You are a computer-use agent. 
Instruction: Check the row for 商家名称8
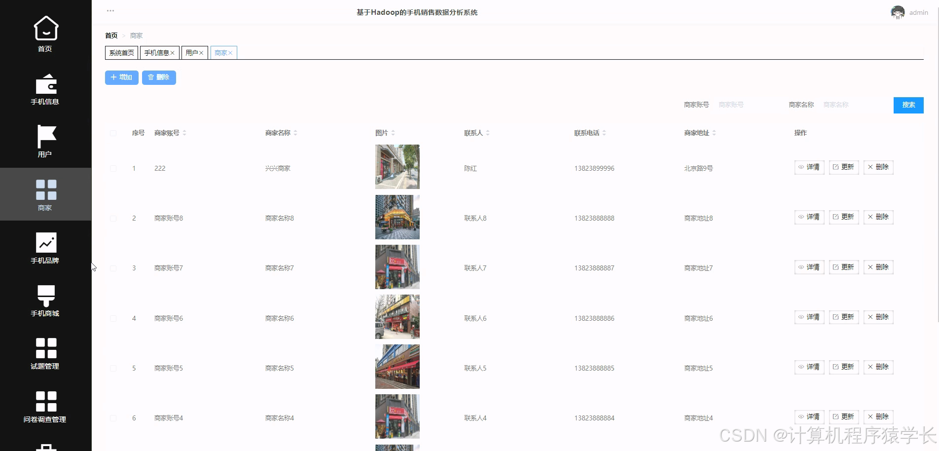pyautogui.click(x=113, y=218)
